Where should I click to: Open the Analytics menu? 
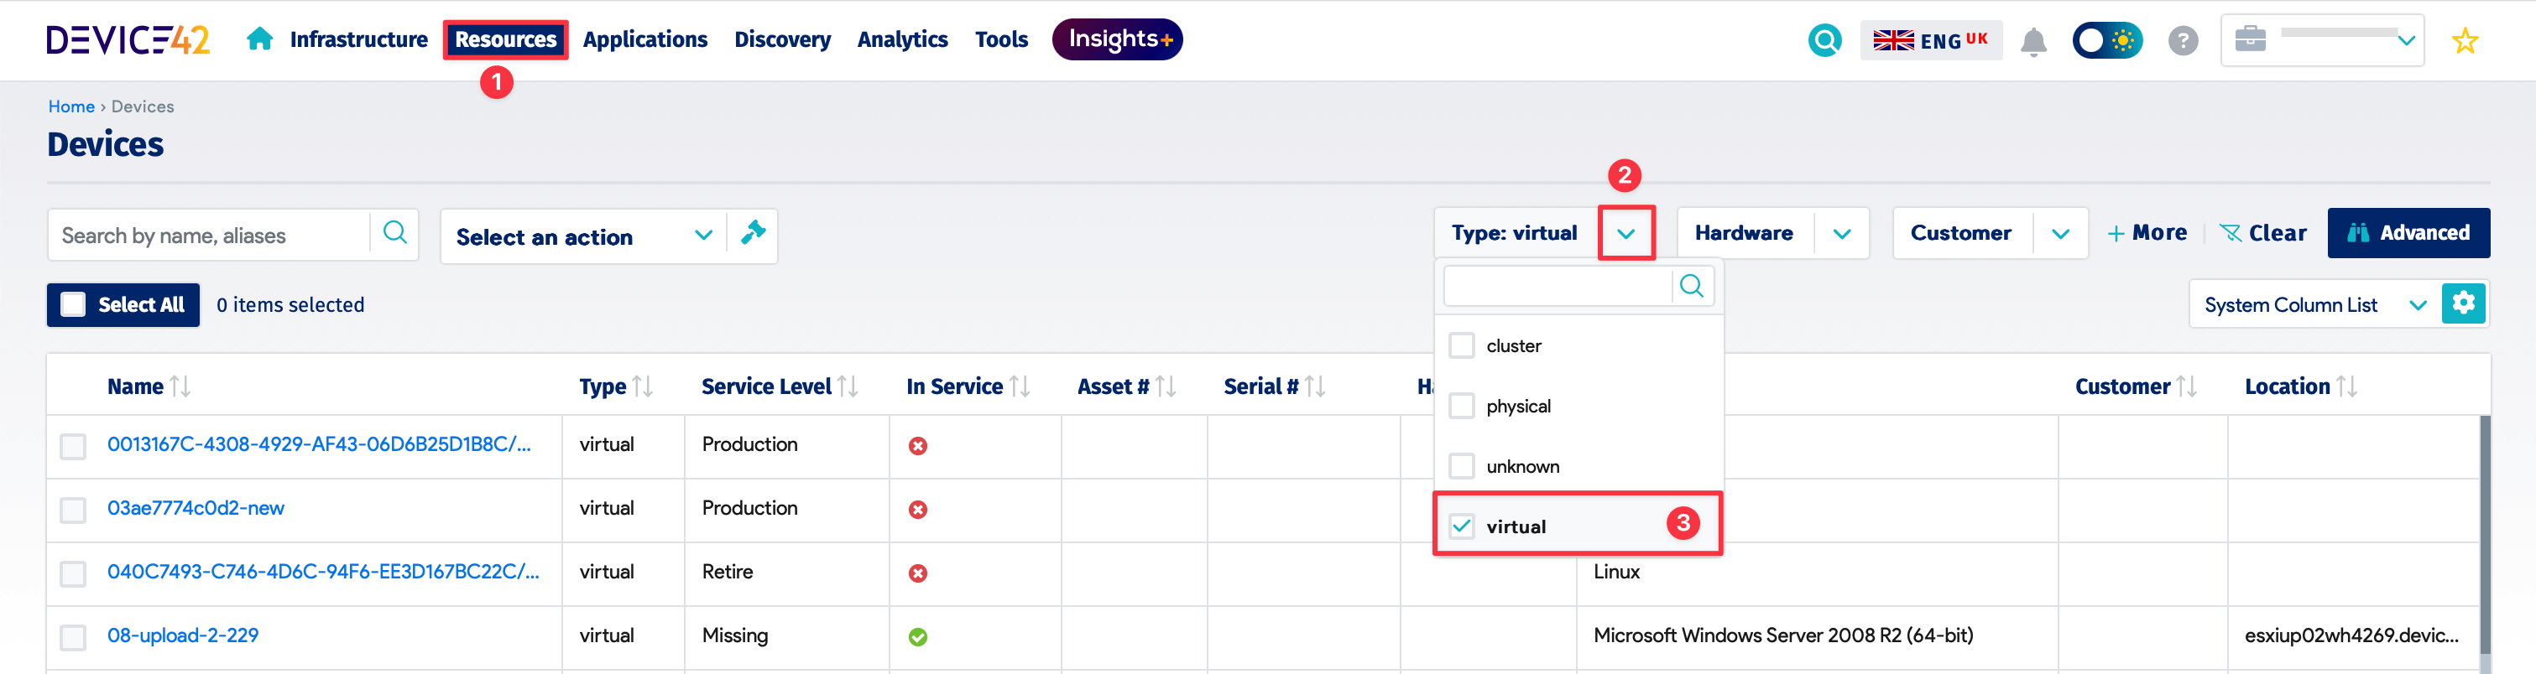(902, 39)
